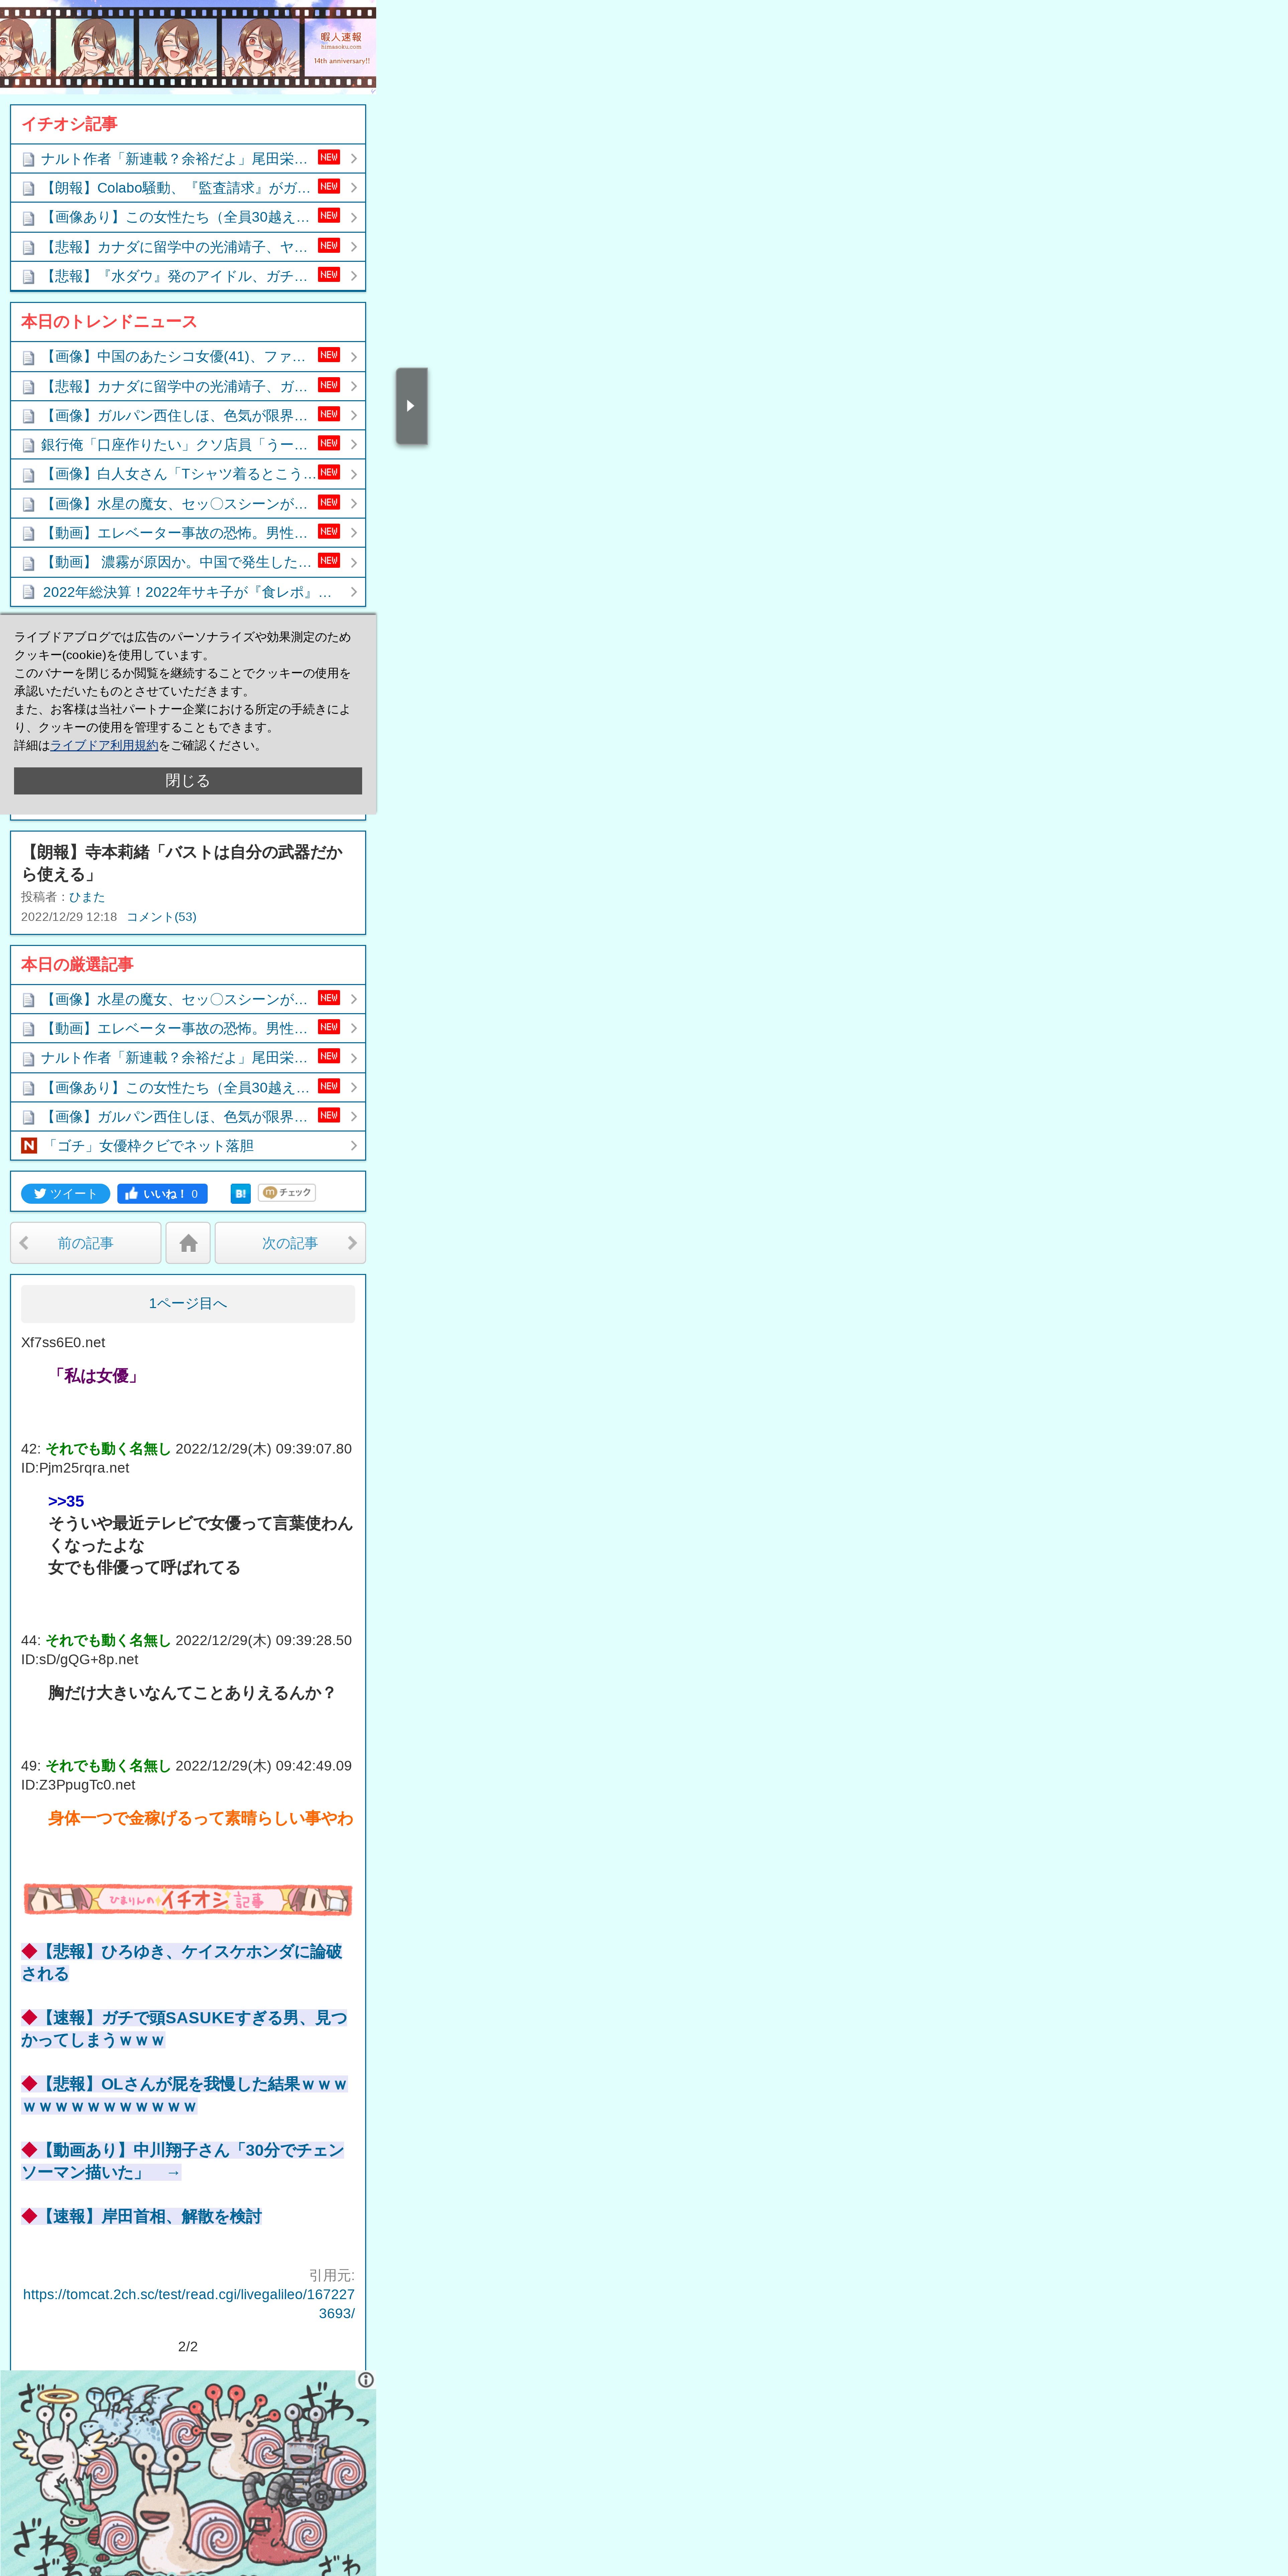The image size is (1288, 2576).
Task: Select poster name それでも動く名無し on post 44
Action: 108,1640
